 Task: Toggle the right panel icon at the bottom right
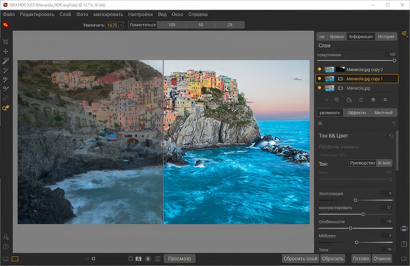tap(403, 258)
